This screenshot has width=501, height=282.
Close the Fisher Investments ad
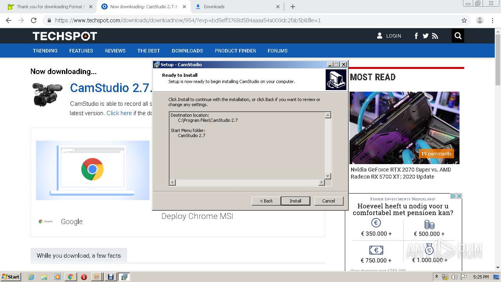click(x=460, y=196)
